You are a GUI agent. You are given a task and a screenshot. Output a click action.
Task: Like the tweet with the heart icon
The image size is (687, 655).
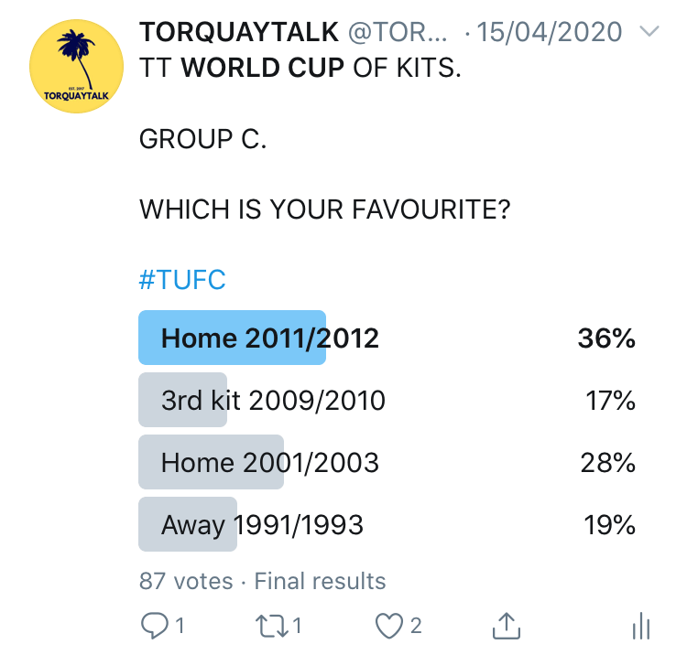click(388, 626)
